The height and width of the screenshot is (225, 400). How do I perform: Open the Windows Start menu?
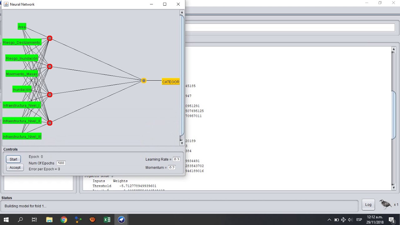(6, 220)
